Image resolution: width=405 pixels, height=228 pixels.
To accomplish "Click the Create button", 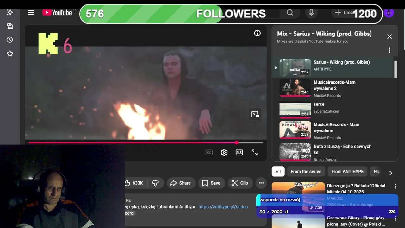I will [345, 13].
